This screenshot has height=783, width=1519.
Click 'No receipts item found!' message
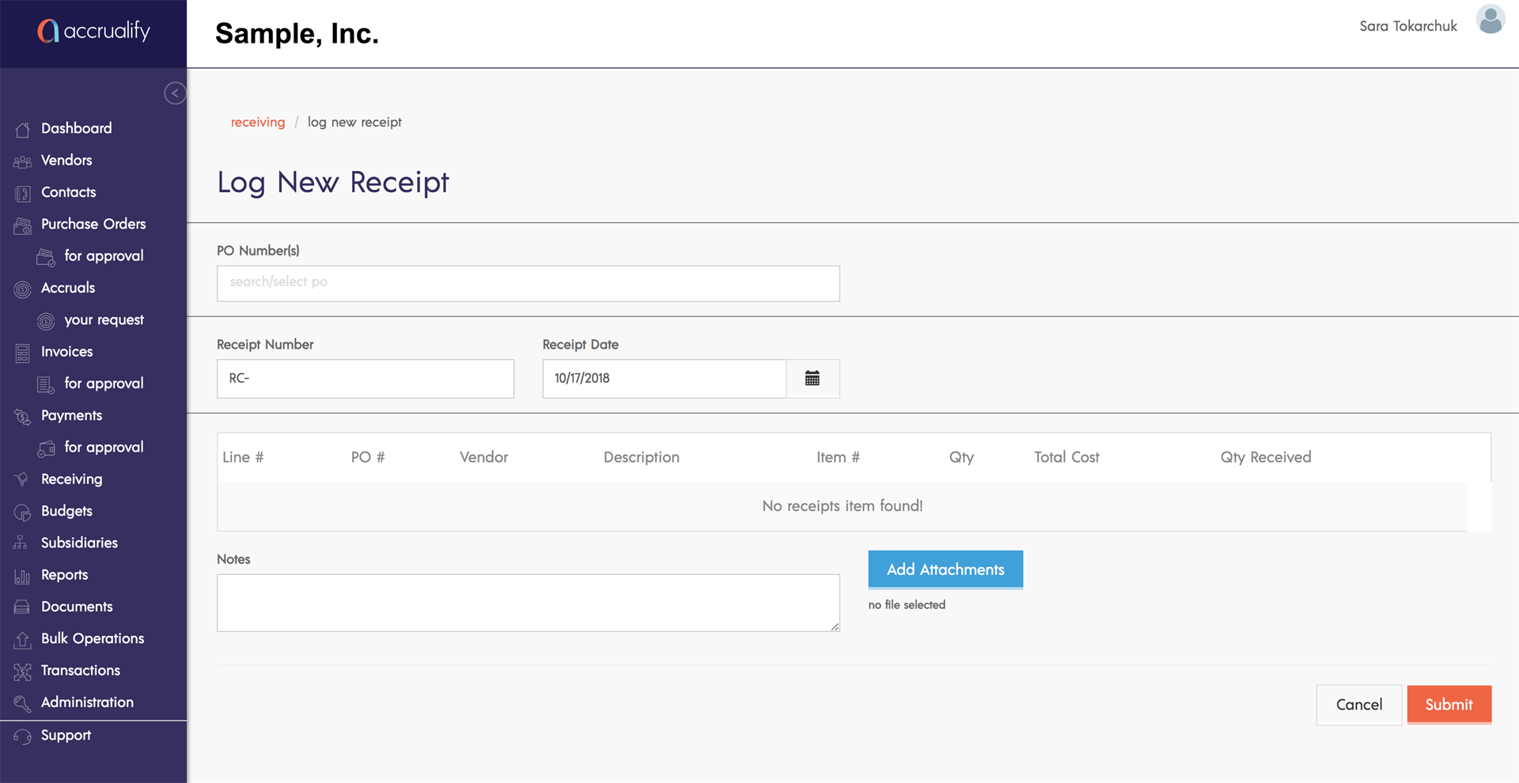(x=843, y=505)
